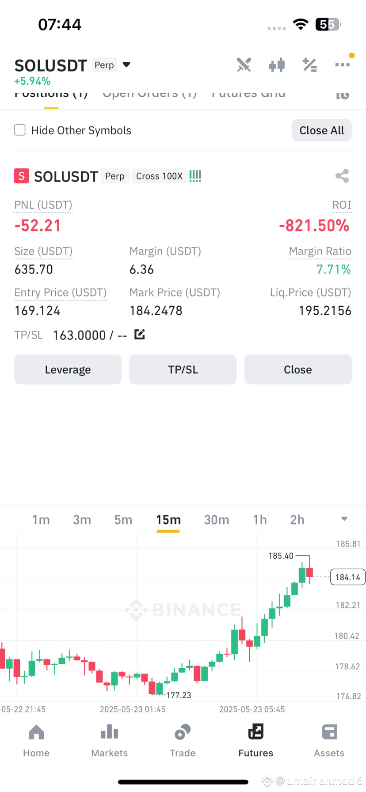Expand the SOLUSDT Perp symbol dropdown arrow
366x792 pixels.
126,65
